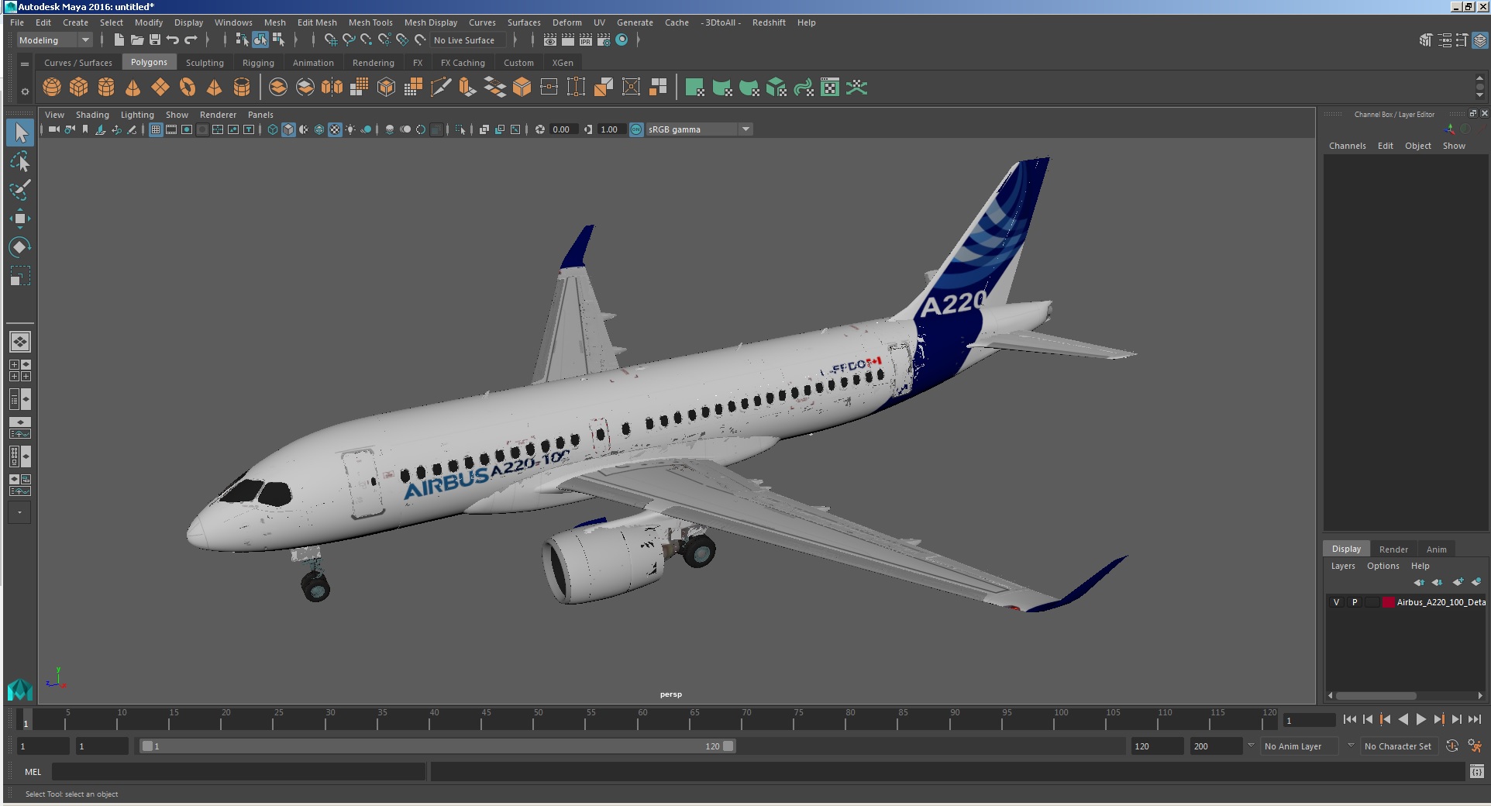
Task: Click frame 60 on the time slider
Action: [638, 720]
